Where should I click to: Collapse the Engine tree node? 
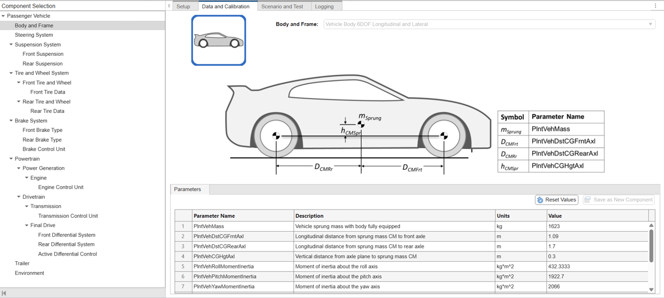(x=27, y=178)
